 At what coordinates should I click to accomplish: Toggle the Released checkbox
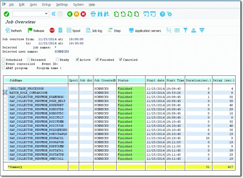tap(29, 60)
